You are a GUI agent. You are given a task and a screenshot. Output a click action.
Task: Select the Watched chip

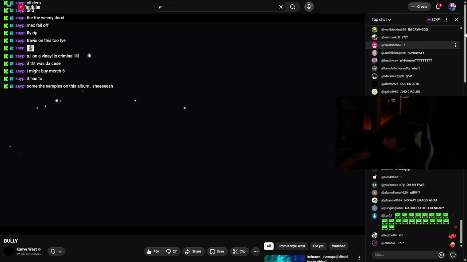(339, 246)
